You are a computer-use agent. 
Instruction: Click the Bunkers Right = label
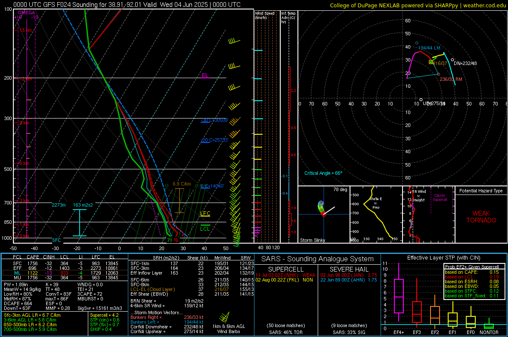tap(146, 317)
